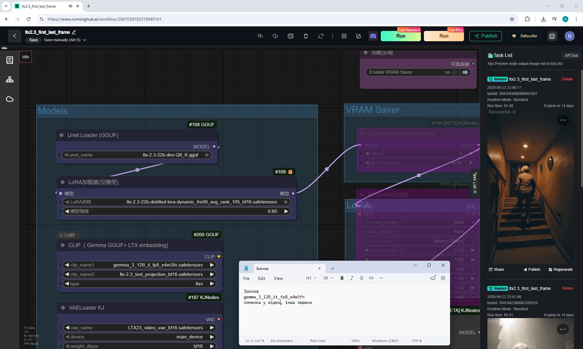
Task: Click Regenerate under the first task
Action: (x=561, y=270)
